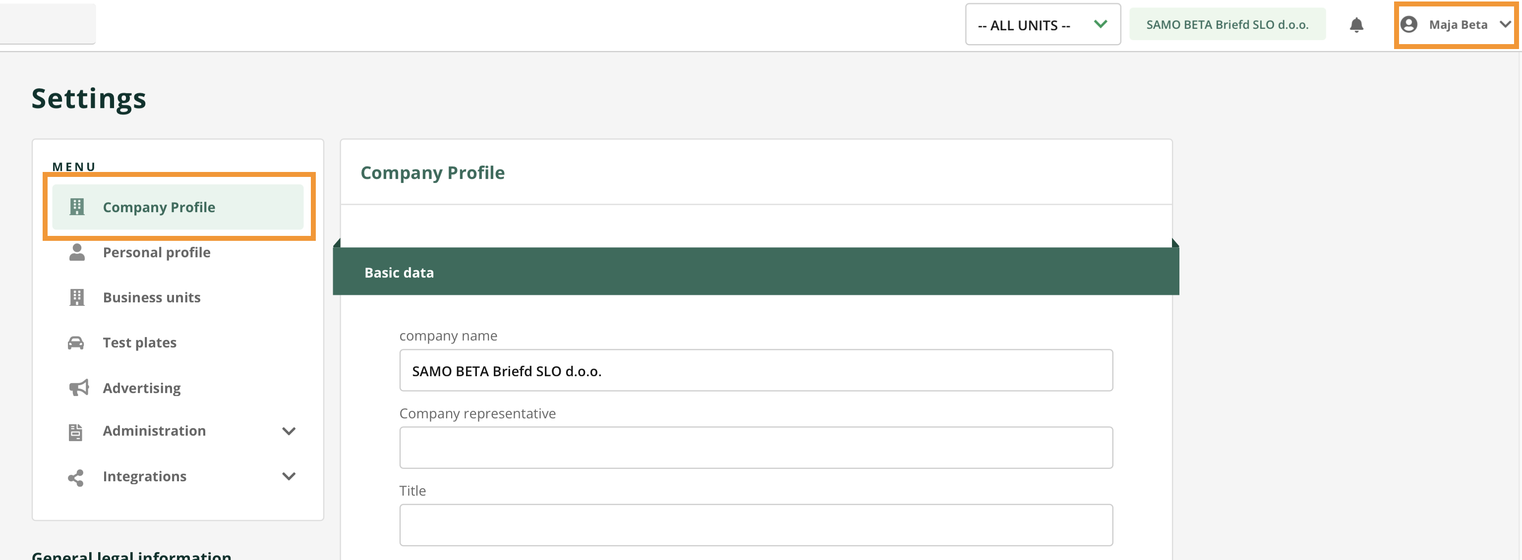This screenshot has width=1522, height=560.
Task: Open the Maja Beta account dropdown arrow
Action: coord(1505,25)
